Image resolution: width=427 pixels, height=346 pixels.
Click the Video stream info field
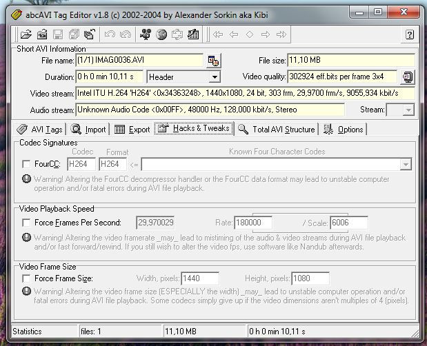245,93
